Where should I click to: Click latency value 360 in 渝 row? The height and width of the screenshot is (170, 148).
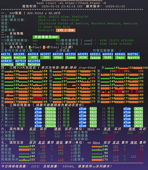coord(141,91)
